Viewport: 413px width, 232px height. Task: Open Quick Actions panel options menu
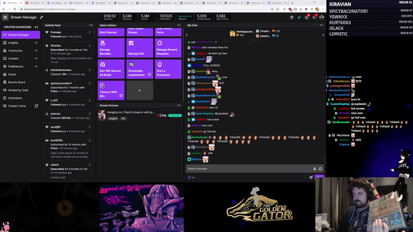179,25
